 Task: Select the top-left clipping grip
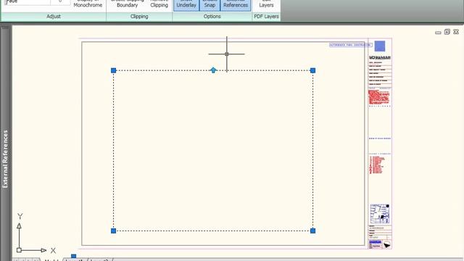[x=113, y=70]
